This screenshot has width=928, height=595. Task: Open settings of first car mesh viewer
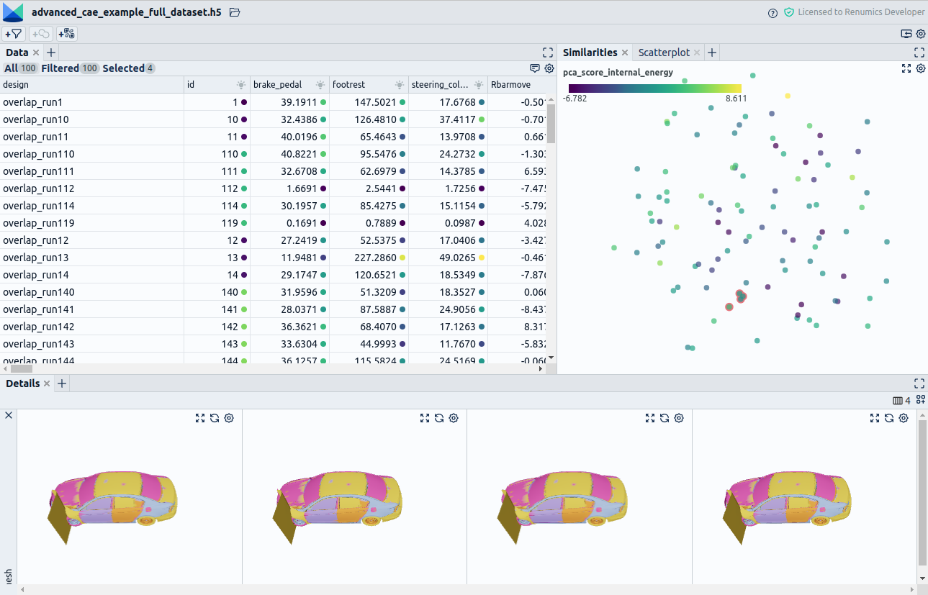point(229,418)
